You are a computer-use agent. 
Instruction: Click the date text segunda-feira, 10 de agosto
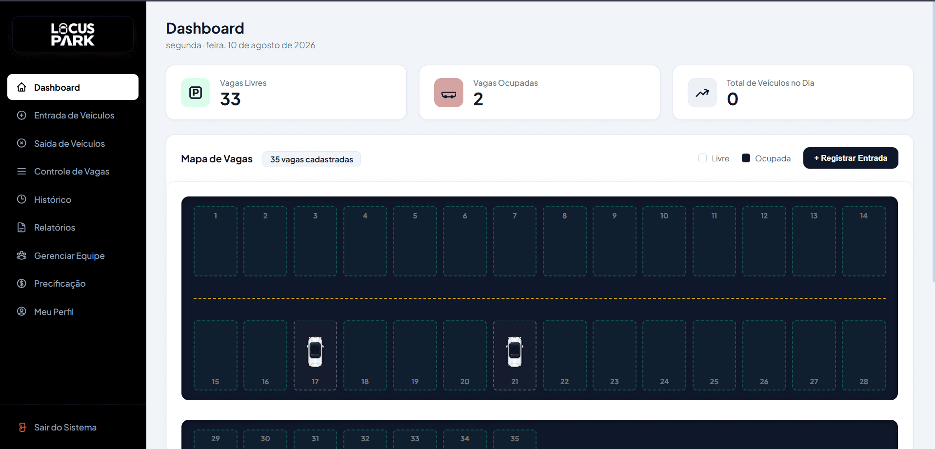[240, 45]
